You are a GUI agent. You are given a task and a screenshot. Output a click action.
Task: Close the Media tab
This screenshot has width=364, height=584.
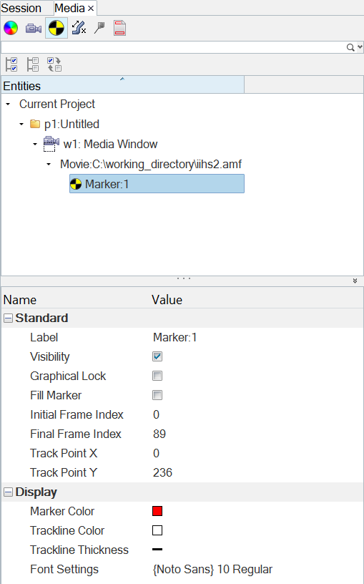90,8
